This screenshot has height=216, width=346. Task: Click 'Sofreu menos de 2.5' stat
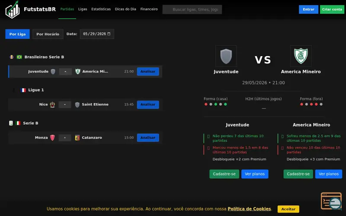314,138
